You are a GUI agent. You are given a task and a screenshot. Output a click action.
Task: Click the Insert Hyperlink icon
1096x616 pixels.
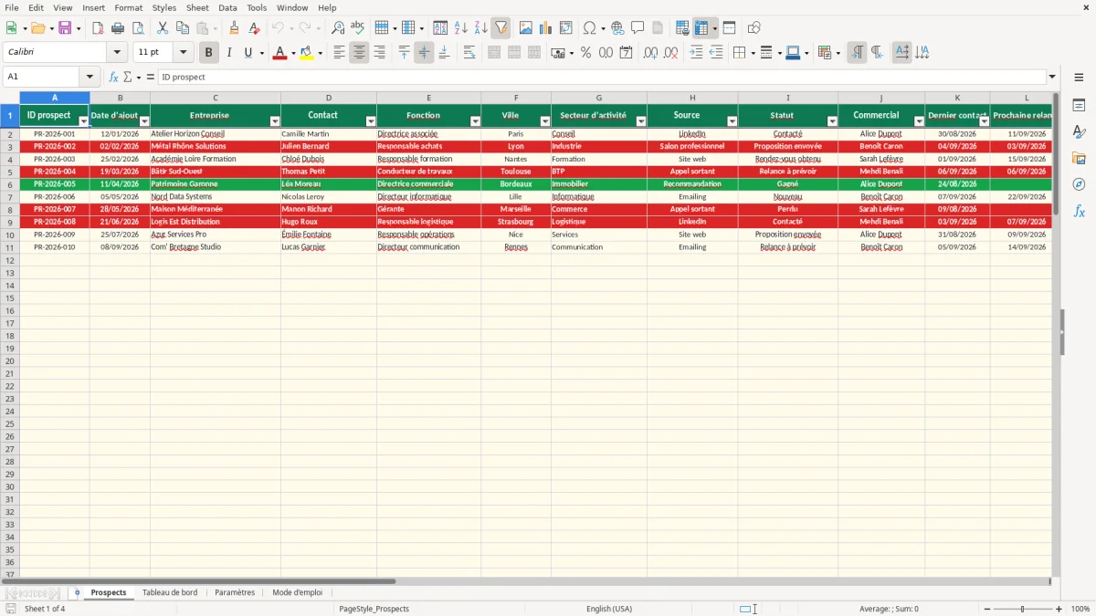pos(617,28)
